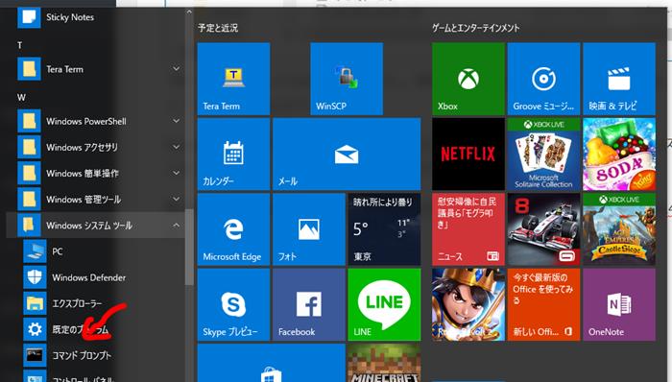Viewport: 672px width, 382px height.
Task: Open コントロール パネル from app list
Action: [95, 376]
